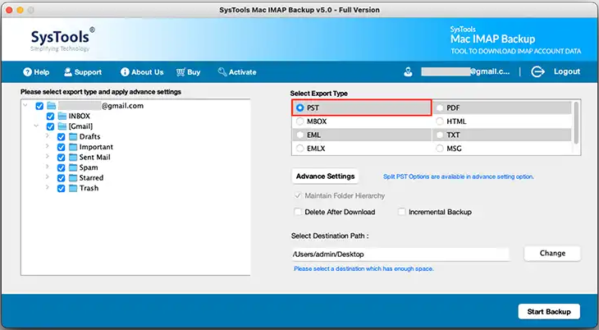Click the Important folder icon
The width and height of the screenshot is (599, 330).
73,147
